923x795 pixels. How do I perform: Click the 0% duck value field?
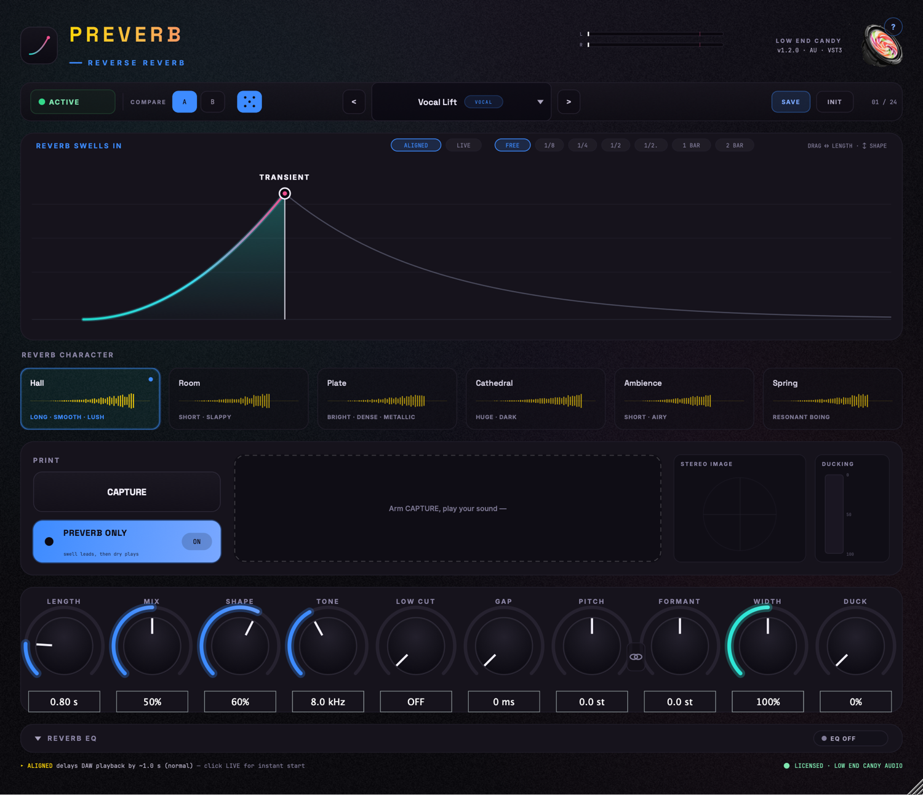[856, 701]
